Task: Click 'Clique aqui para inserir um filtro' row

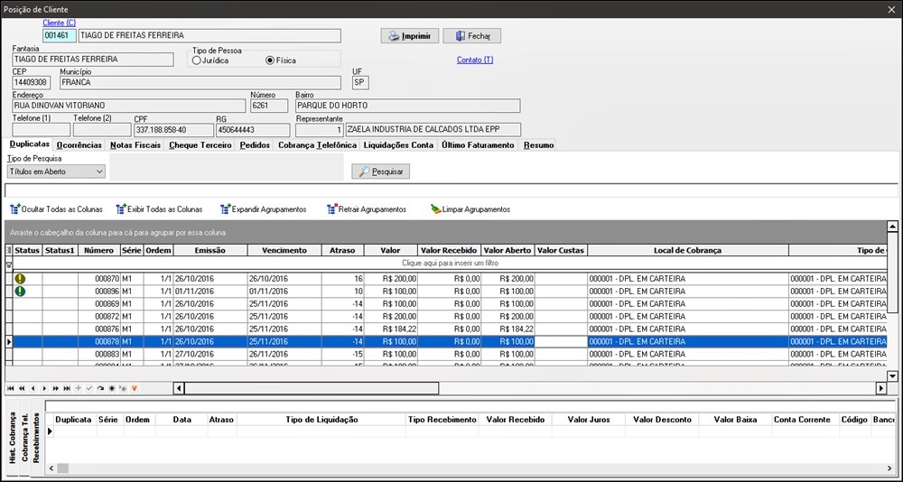Action: [x=451, y=264]
